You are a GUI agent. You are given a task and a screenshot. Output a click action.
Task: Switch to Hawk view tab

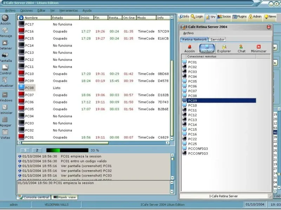click(65, 197)
